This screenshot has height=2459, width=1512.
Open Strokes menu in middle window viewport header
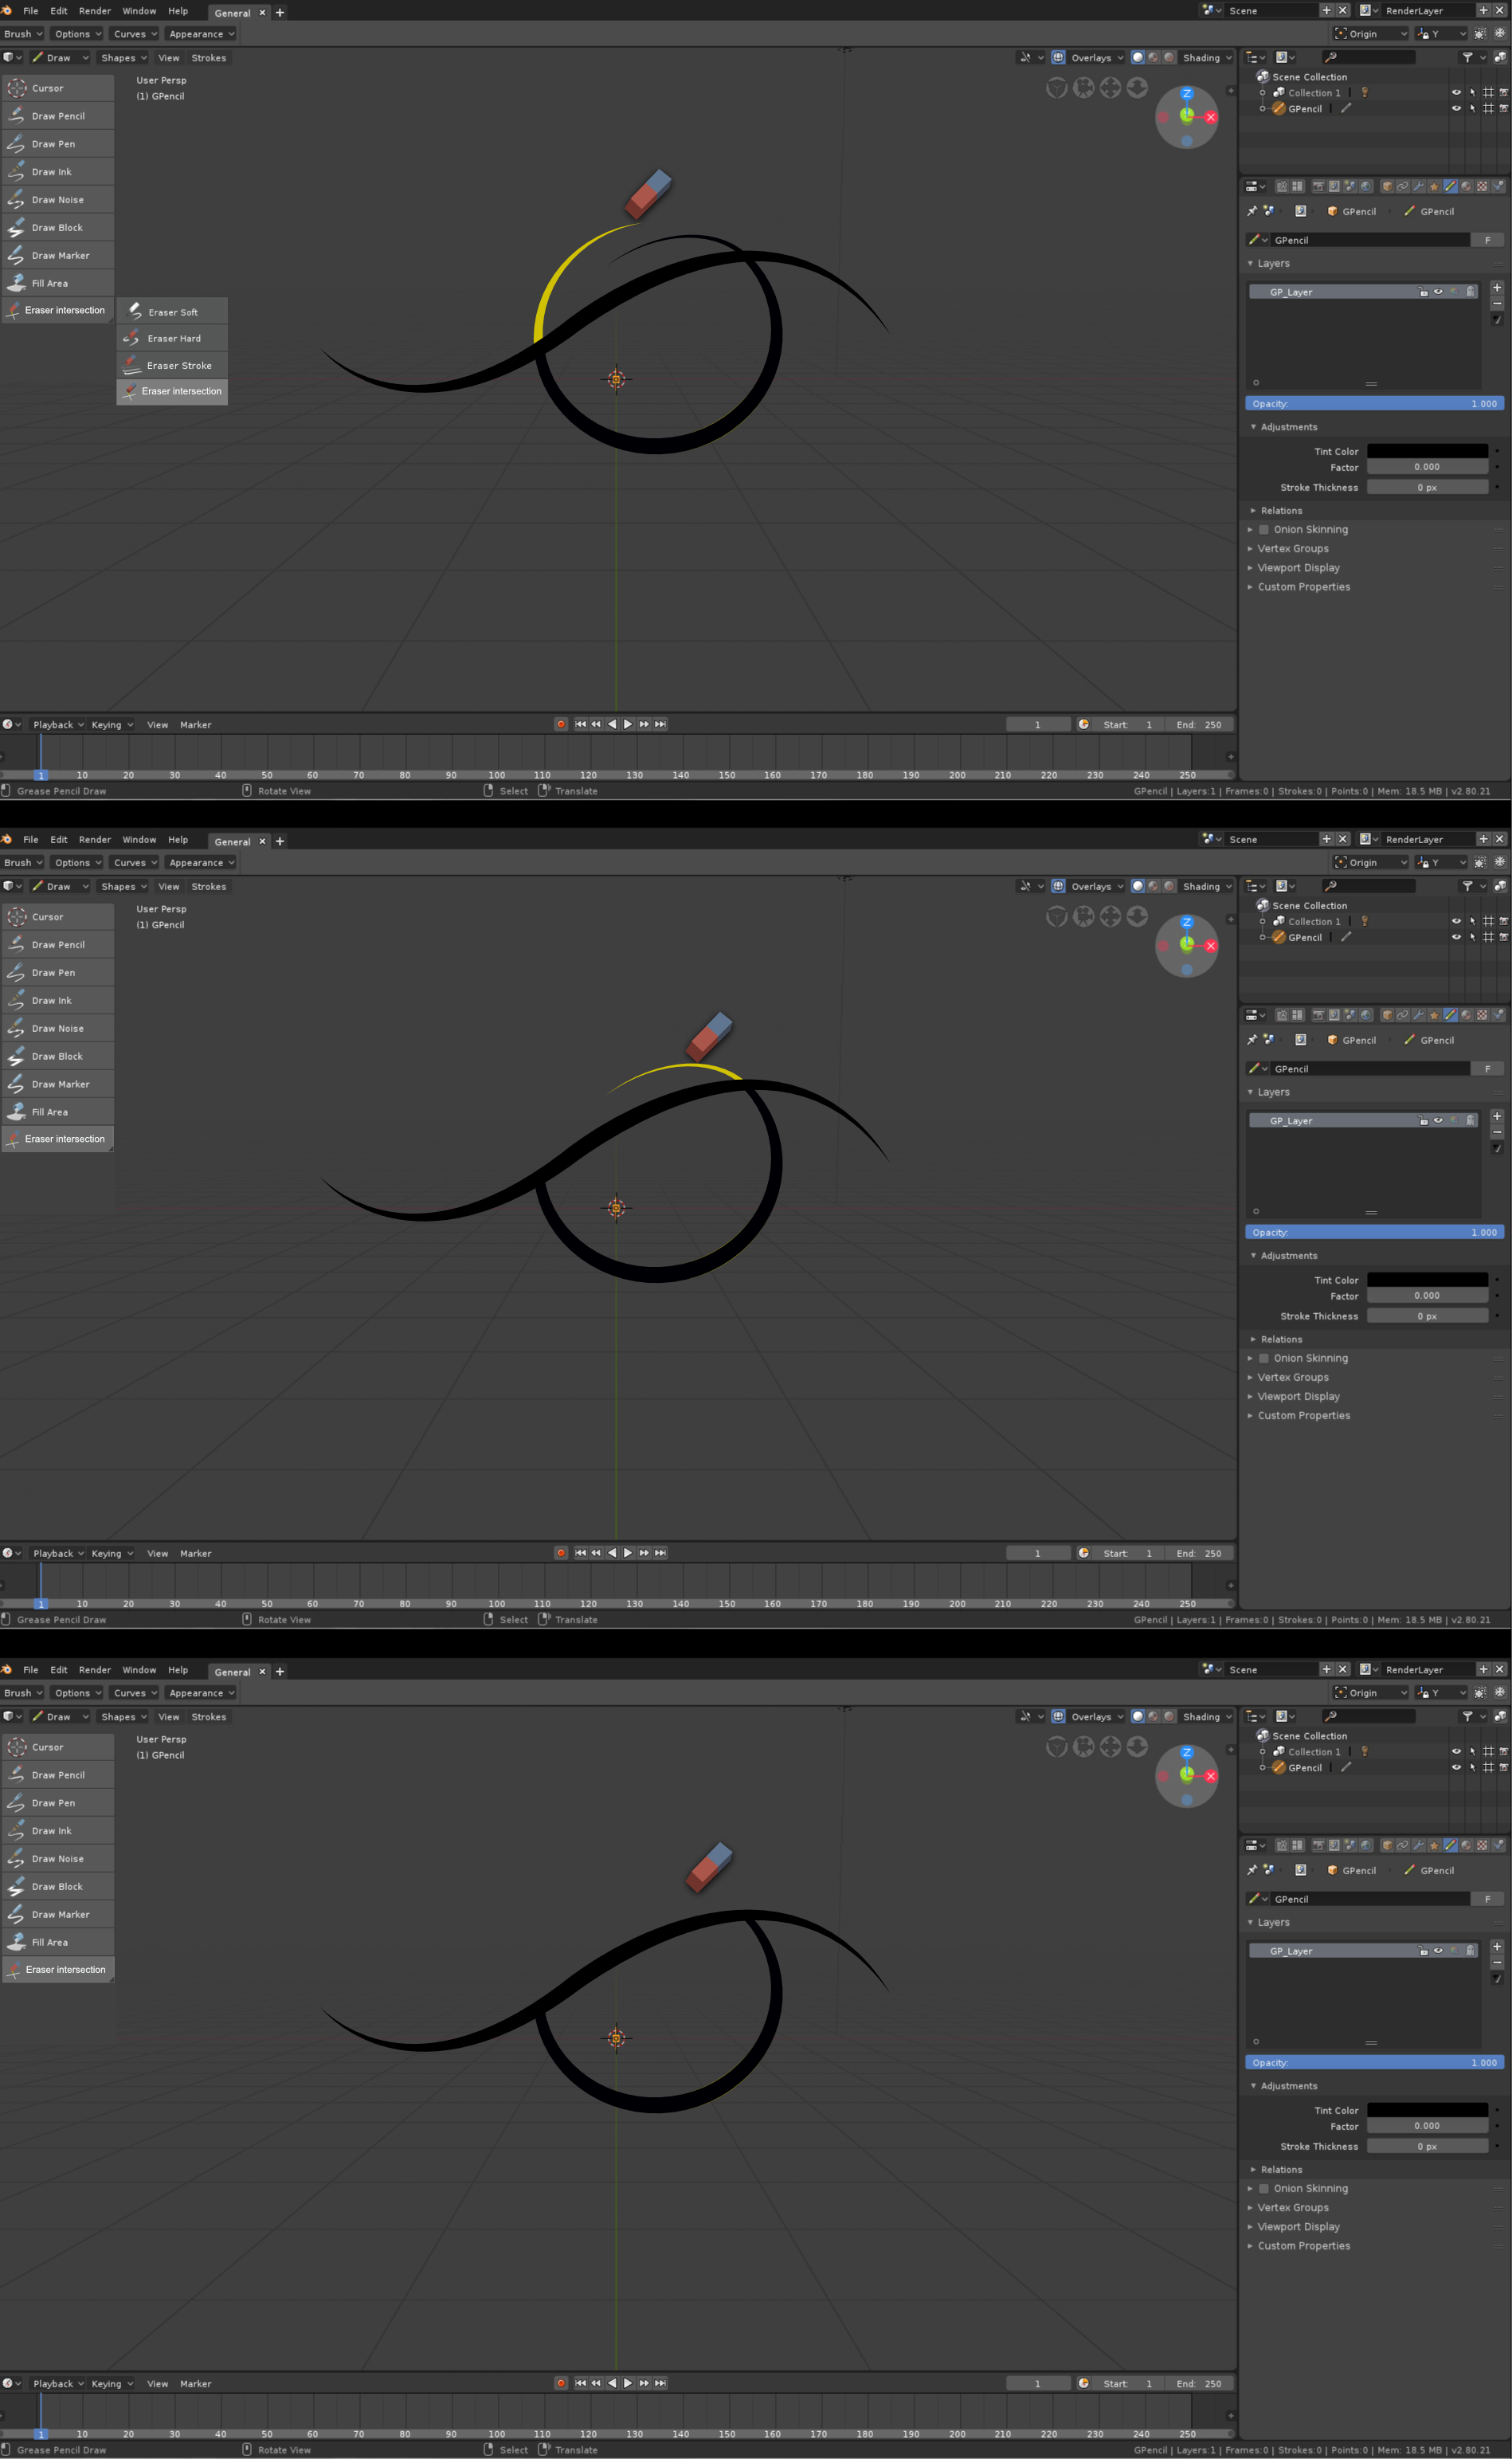[x=209, y=886]
